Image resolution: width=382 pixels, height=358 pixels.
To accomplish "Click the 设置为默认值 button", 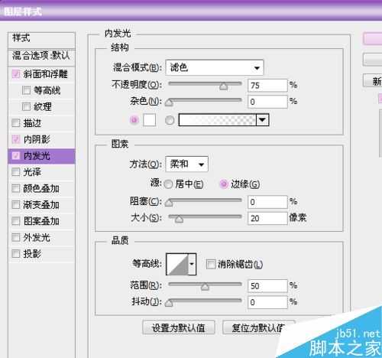I will click(179, 327).
